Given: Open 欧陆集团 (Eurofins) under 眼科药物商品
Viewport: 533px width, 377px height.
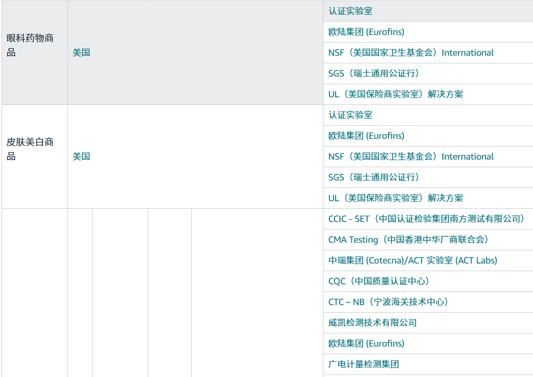Looking at the screenshot, I should [366, 32].
